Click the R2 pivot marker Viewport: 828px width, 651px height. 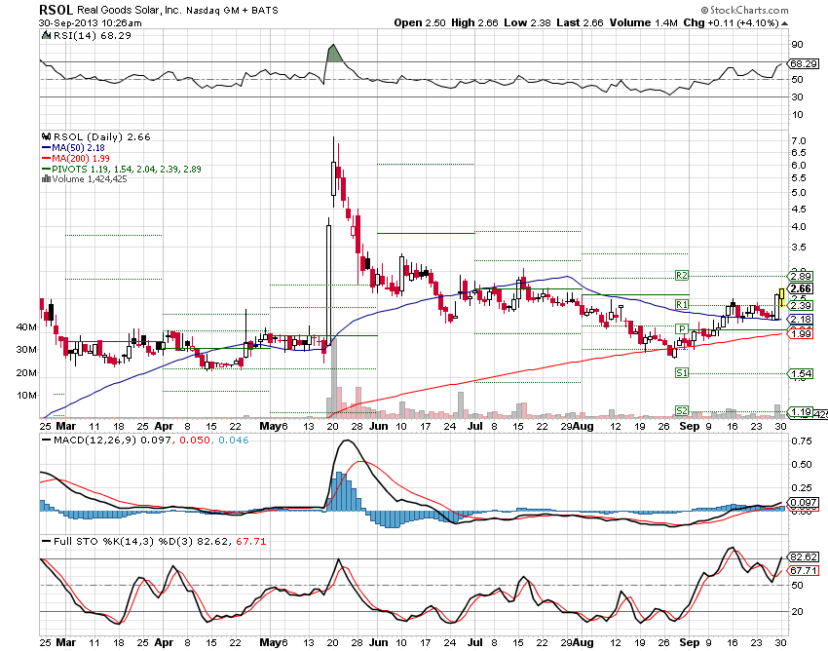point(682,275)
